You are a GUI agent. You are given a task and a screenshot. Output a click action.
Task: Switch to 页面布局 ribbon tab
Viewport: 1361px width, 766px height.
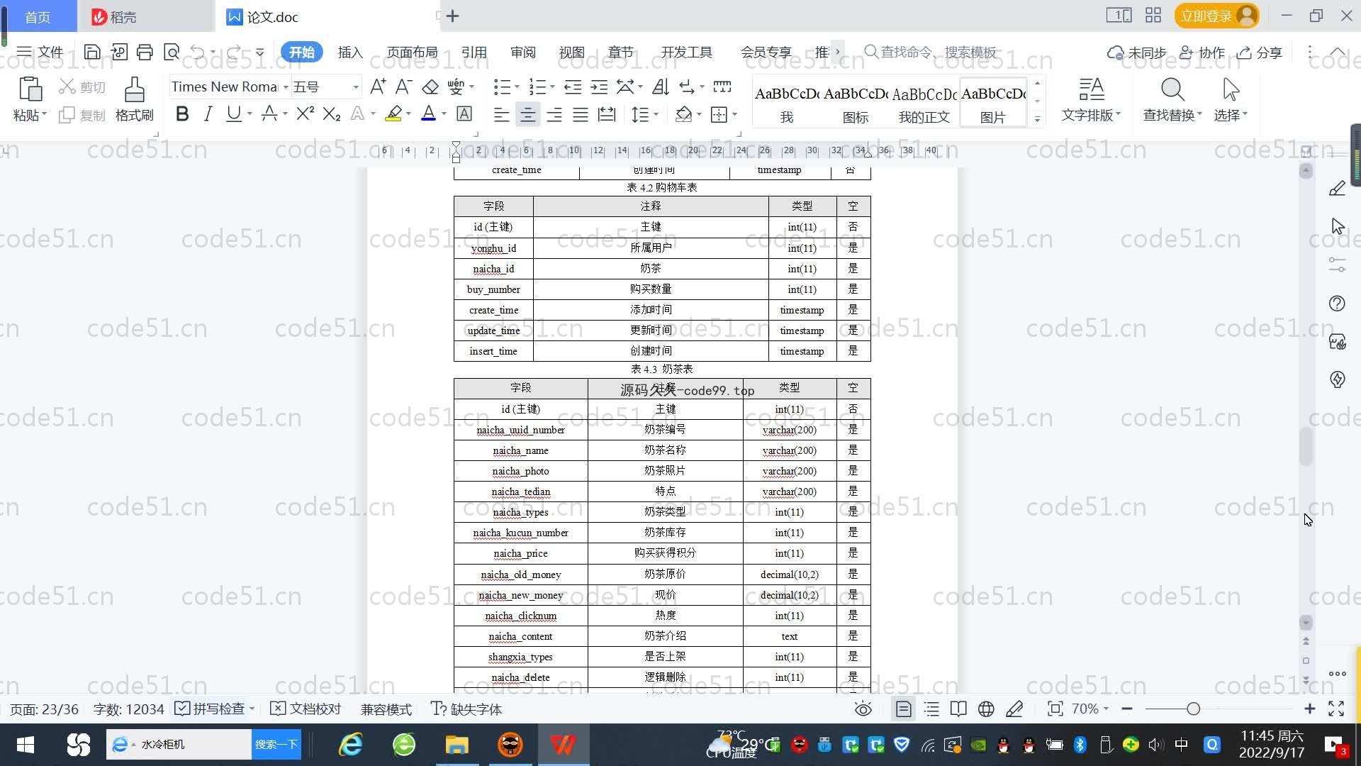(x=413, y=52)
